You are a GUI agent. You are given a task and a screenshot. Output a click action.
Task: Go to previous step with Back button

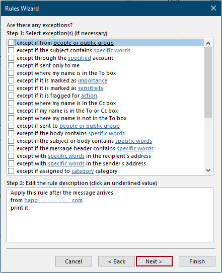pyautogui.click(x=116, y=261)
